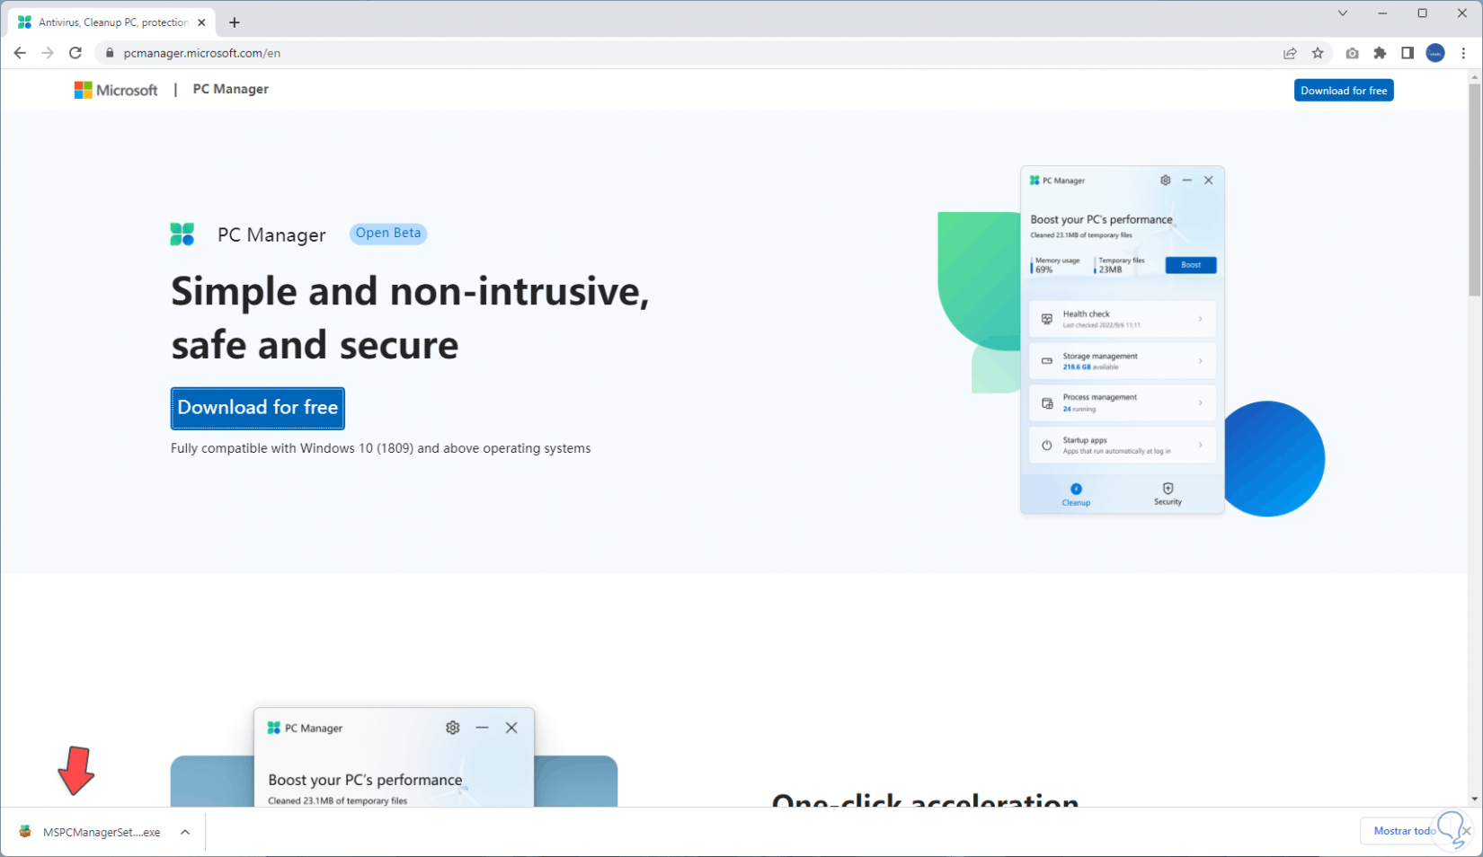1483x857 pixels.
Task: Select the Startup apps power icon
Action: click(1046, 444)
